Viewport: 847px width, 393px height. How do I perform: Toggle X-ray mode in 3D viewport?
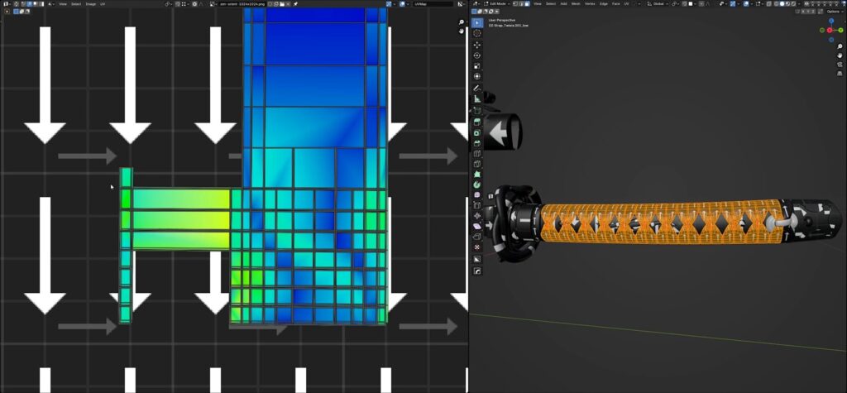[x=768, y=4]
